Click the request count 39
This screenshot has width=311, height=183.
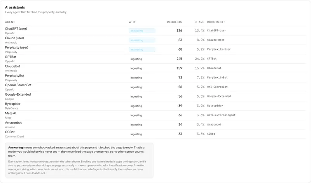click(180, 106)
